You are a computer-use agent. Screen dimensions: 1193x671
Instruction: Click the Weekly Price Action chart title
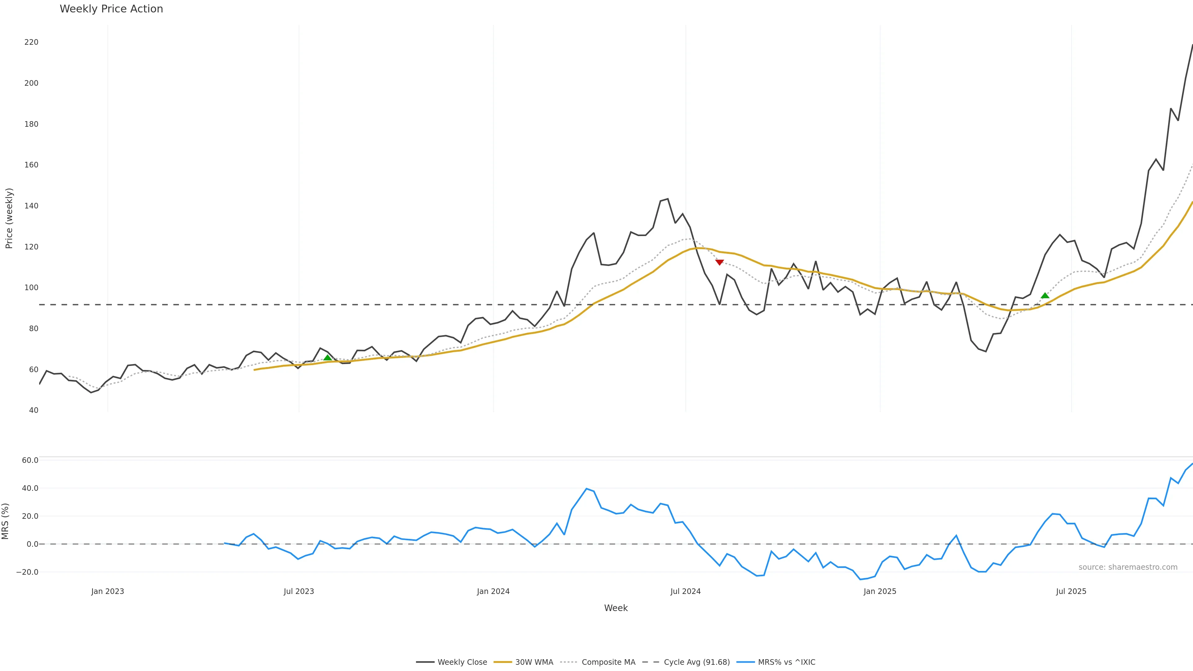pos(111,9)
